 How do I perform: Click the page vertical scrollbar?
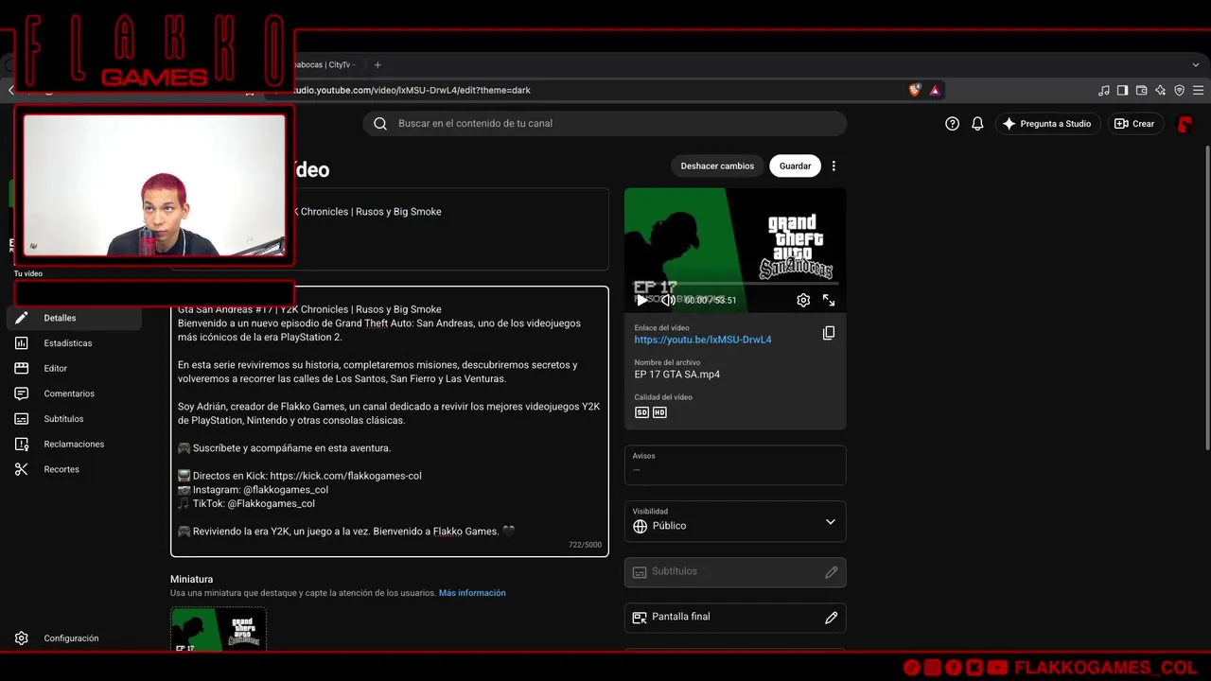(x=1207, y=298)
